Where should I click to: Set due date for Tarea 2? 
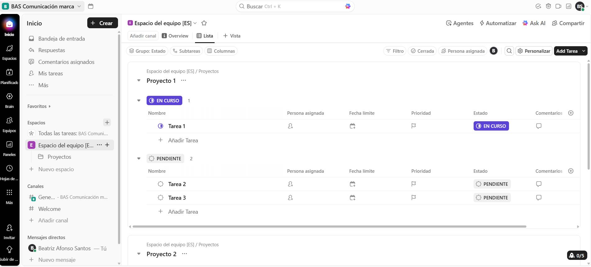point(352,184)
